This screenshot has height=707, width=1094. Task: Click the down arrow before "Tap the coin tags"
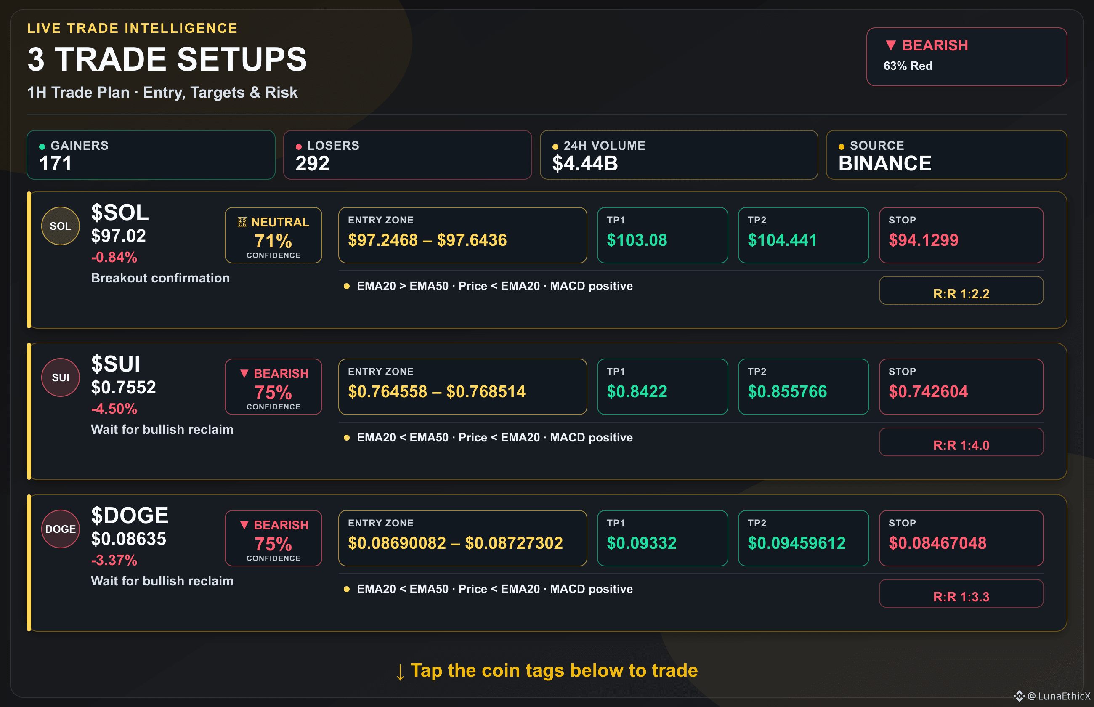click(x=400, y=672)
